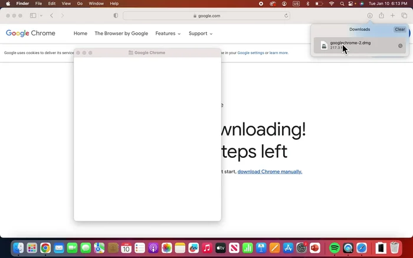Click the Safari downloads toolbar icon

coord(370,15)
